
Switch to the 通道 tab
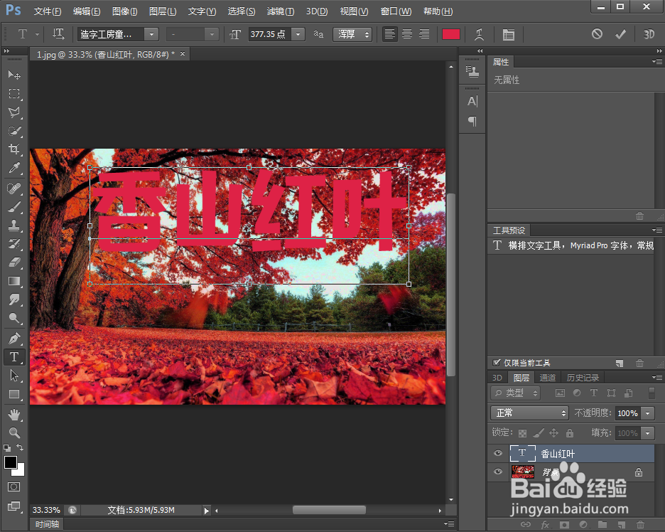coord(547,378)
